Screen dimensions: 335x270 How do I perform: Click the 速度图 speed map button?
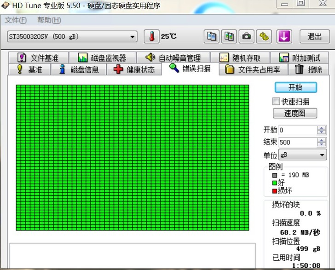pos(295,113)
